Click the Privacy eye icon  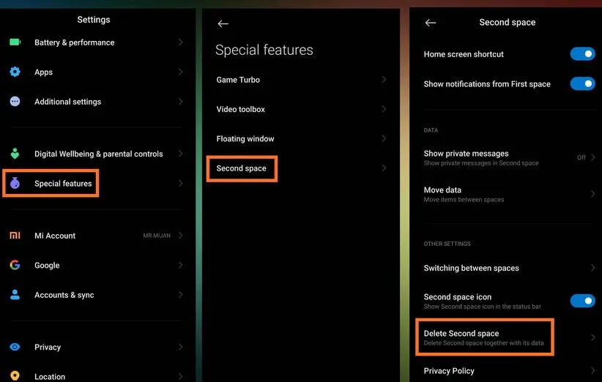click(15, 347)
